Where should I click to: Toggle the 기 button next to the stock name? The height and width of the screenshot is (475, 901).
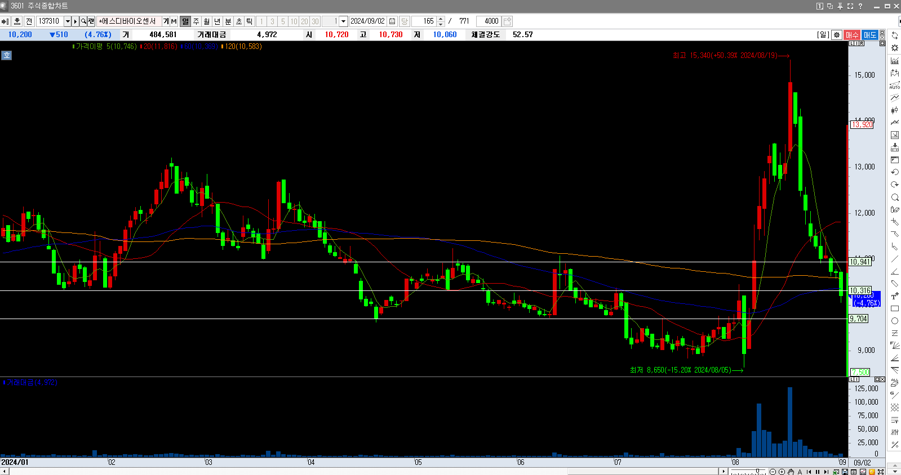point(166,21)
